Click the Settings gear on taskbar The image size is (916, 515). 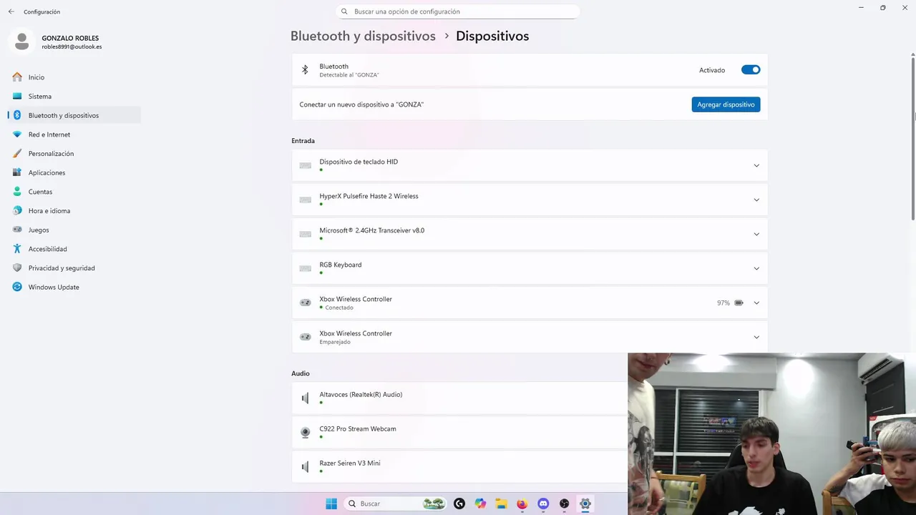[585, 504]
